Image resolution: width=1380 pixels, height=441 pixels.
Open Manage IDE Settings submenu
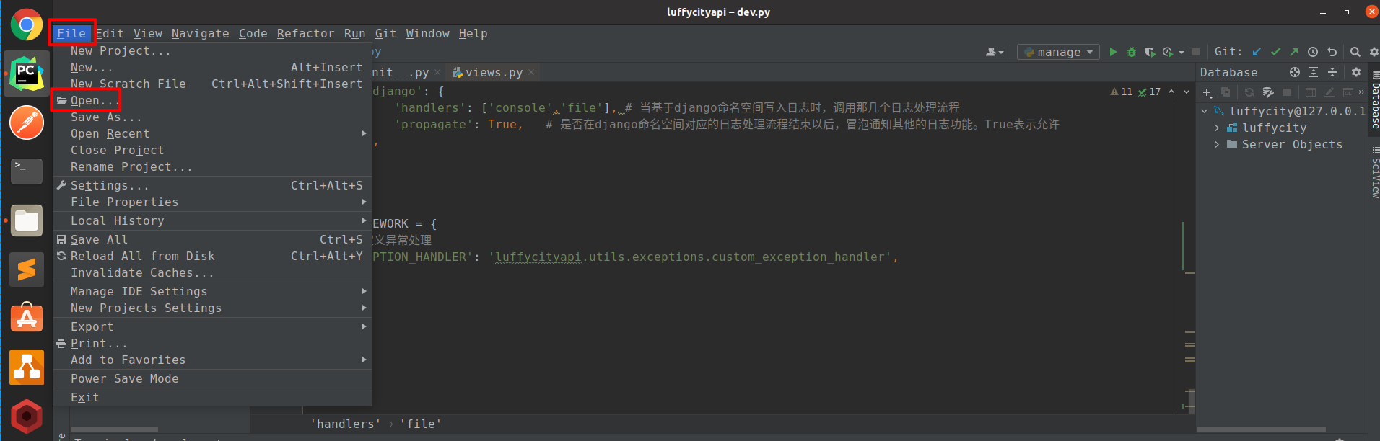pos(212,292)
